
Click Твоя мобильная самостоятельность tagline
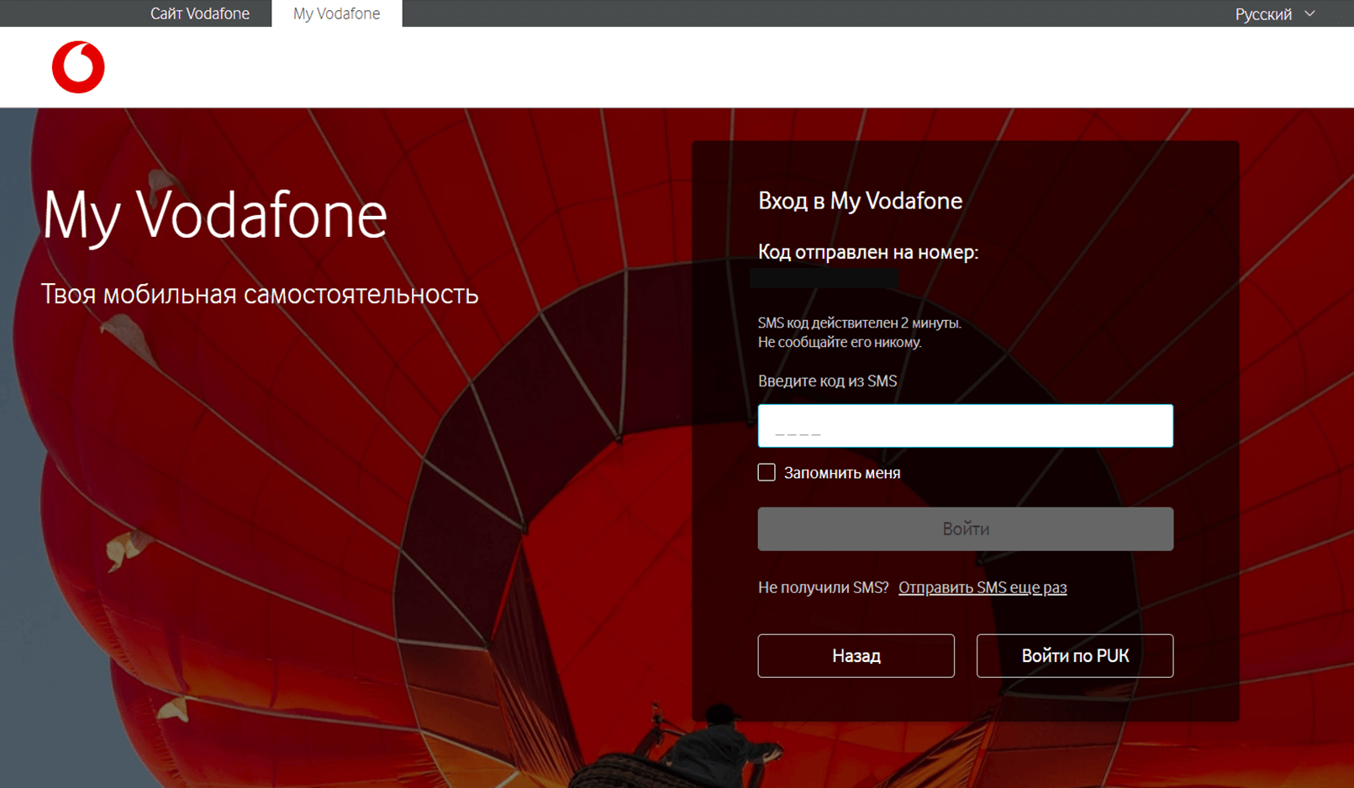260,294
